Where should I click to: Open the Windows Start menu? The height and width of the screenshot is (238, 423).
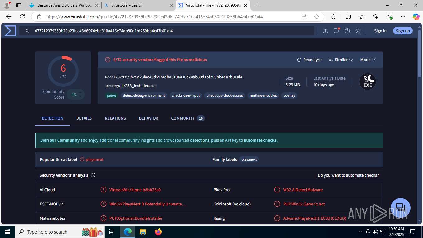7,232
